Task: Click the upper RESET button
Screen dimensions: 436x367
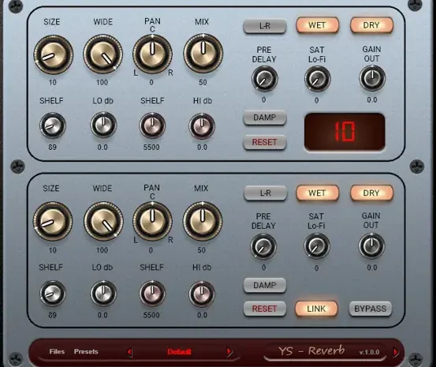Action: click(x=264, y=142)
